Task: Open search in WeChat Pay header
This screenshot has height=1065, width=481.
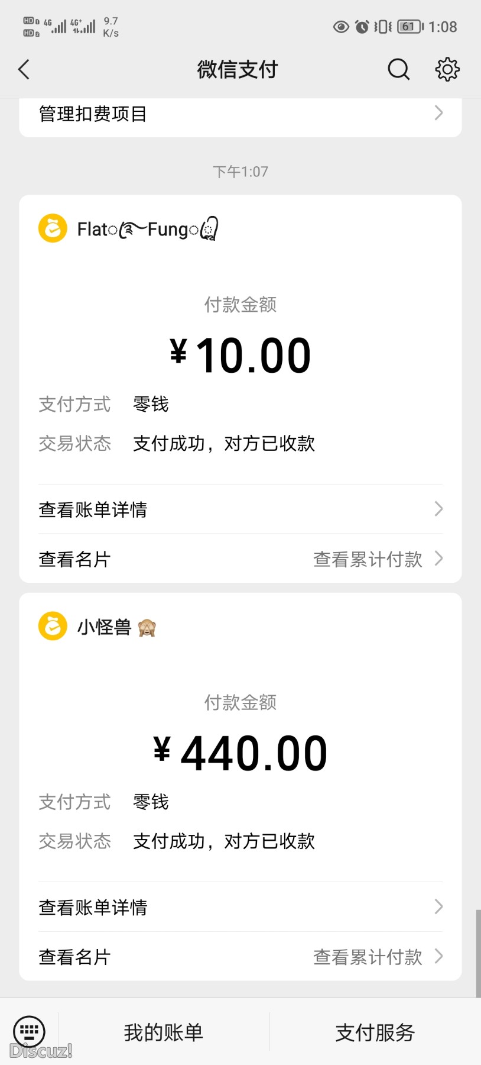Action: coord(398,69)
